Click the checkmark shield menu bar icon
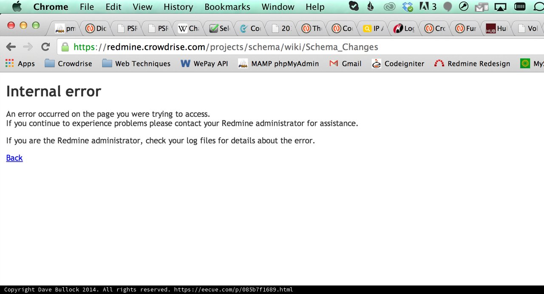This screenshot has width=544, height=294. point(354,6)
